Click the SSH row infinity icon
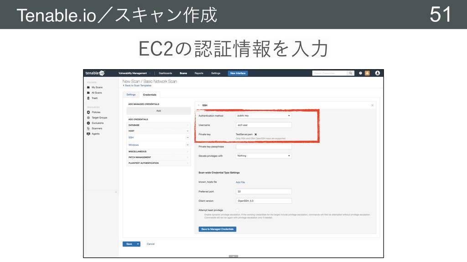This screenshot has width=467, height=262. pos(187,137)
